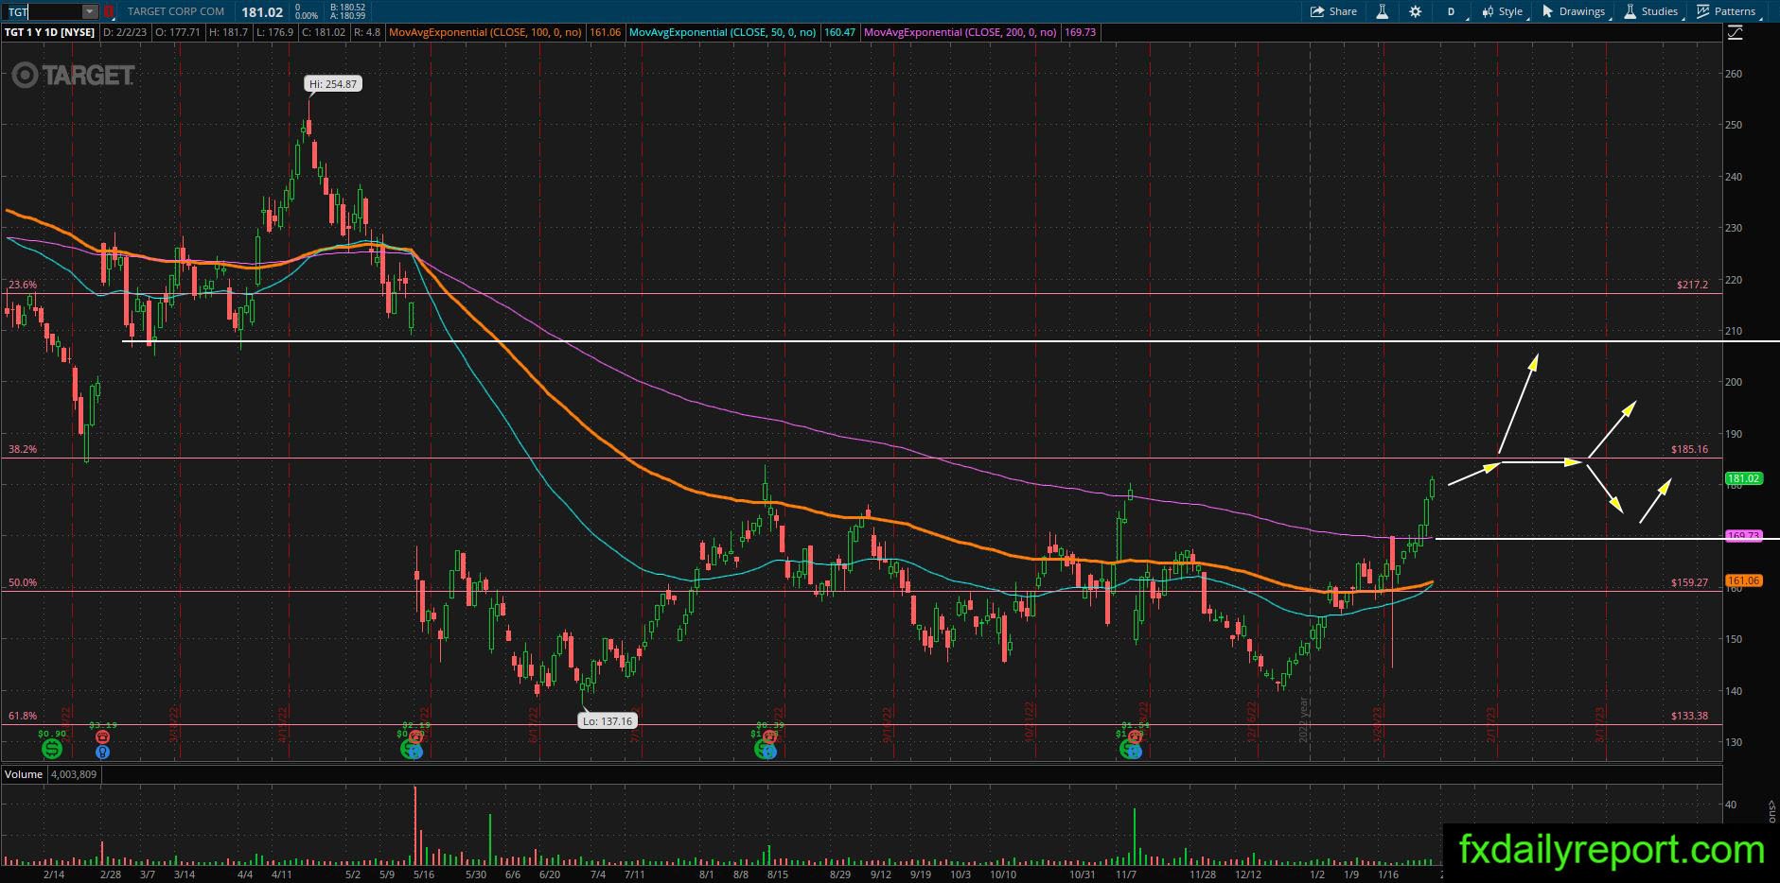Select the 'TGT 1 Y 1D [NYSE]' chart label
The height and width of the screenshot is (883, 1780).
[x=50, y=32]
